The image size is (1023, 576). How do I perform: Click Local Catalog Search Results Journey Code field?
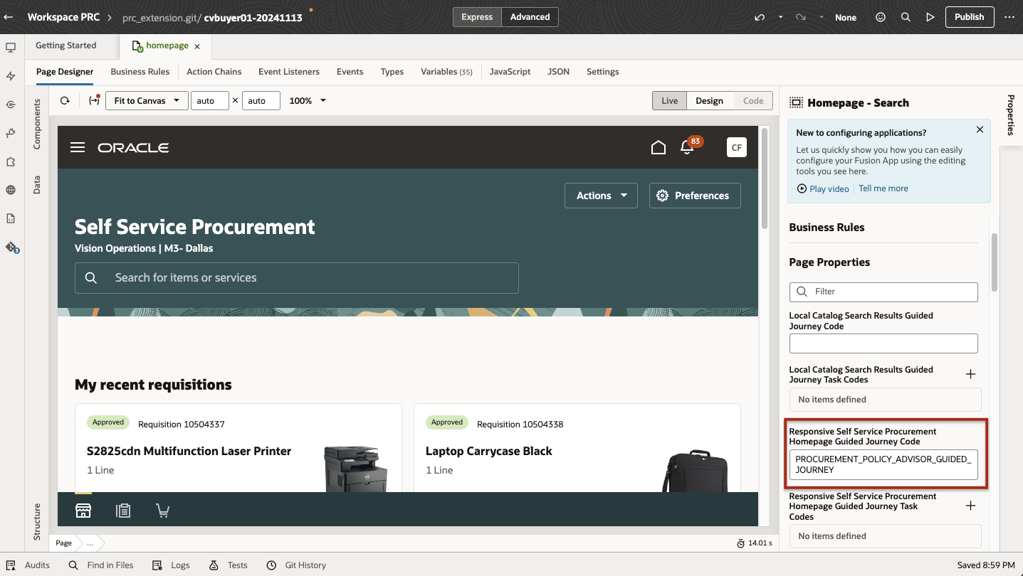[883, 344]
